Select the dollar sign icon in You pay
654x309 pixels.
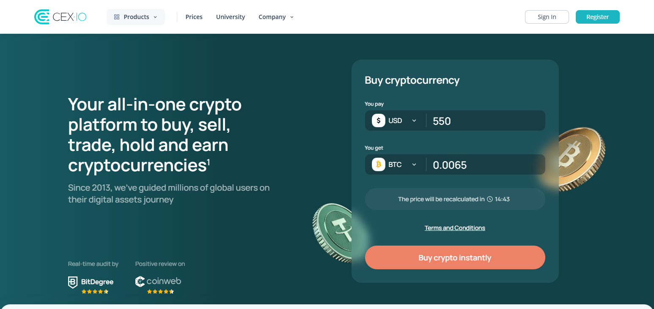[378, 120]
